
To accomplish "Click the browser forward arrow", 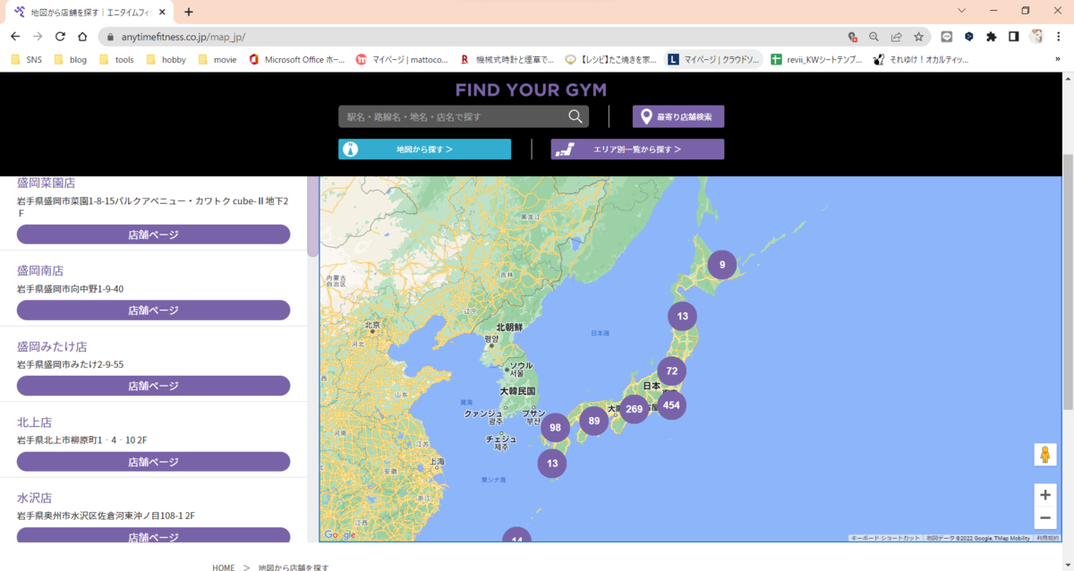I will point(38,37).
